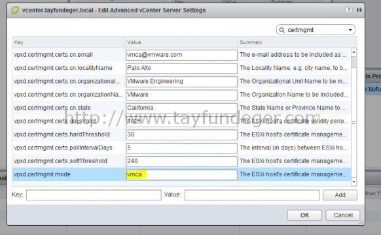Screen dimensions: 381x235
Task: Click the help question mark icon
Action: (348, 10)
